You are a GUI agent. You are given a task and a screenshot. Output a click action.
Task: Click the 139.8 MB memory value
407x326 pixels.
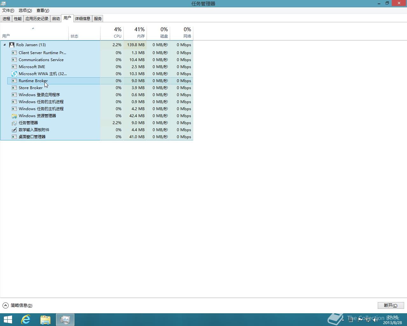[x=136, y=45]
